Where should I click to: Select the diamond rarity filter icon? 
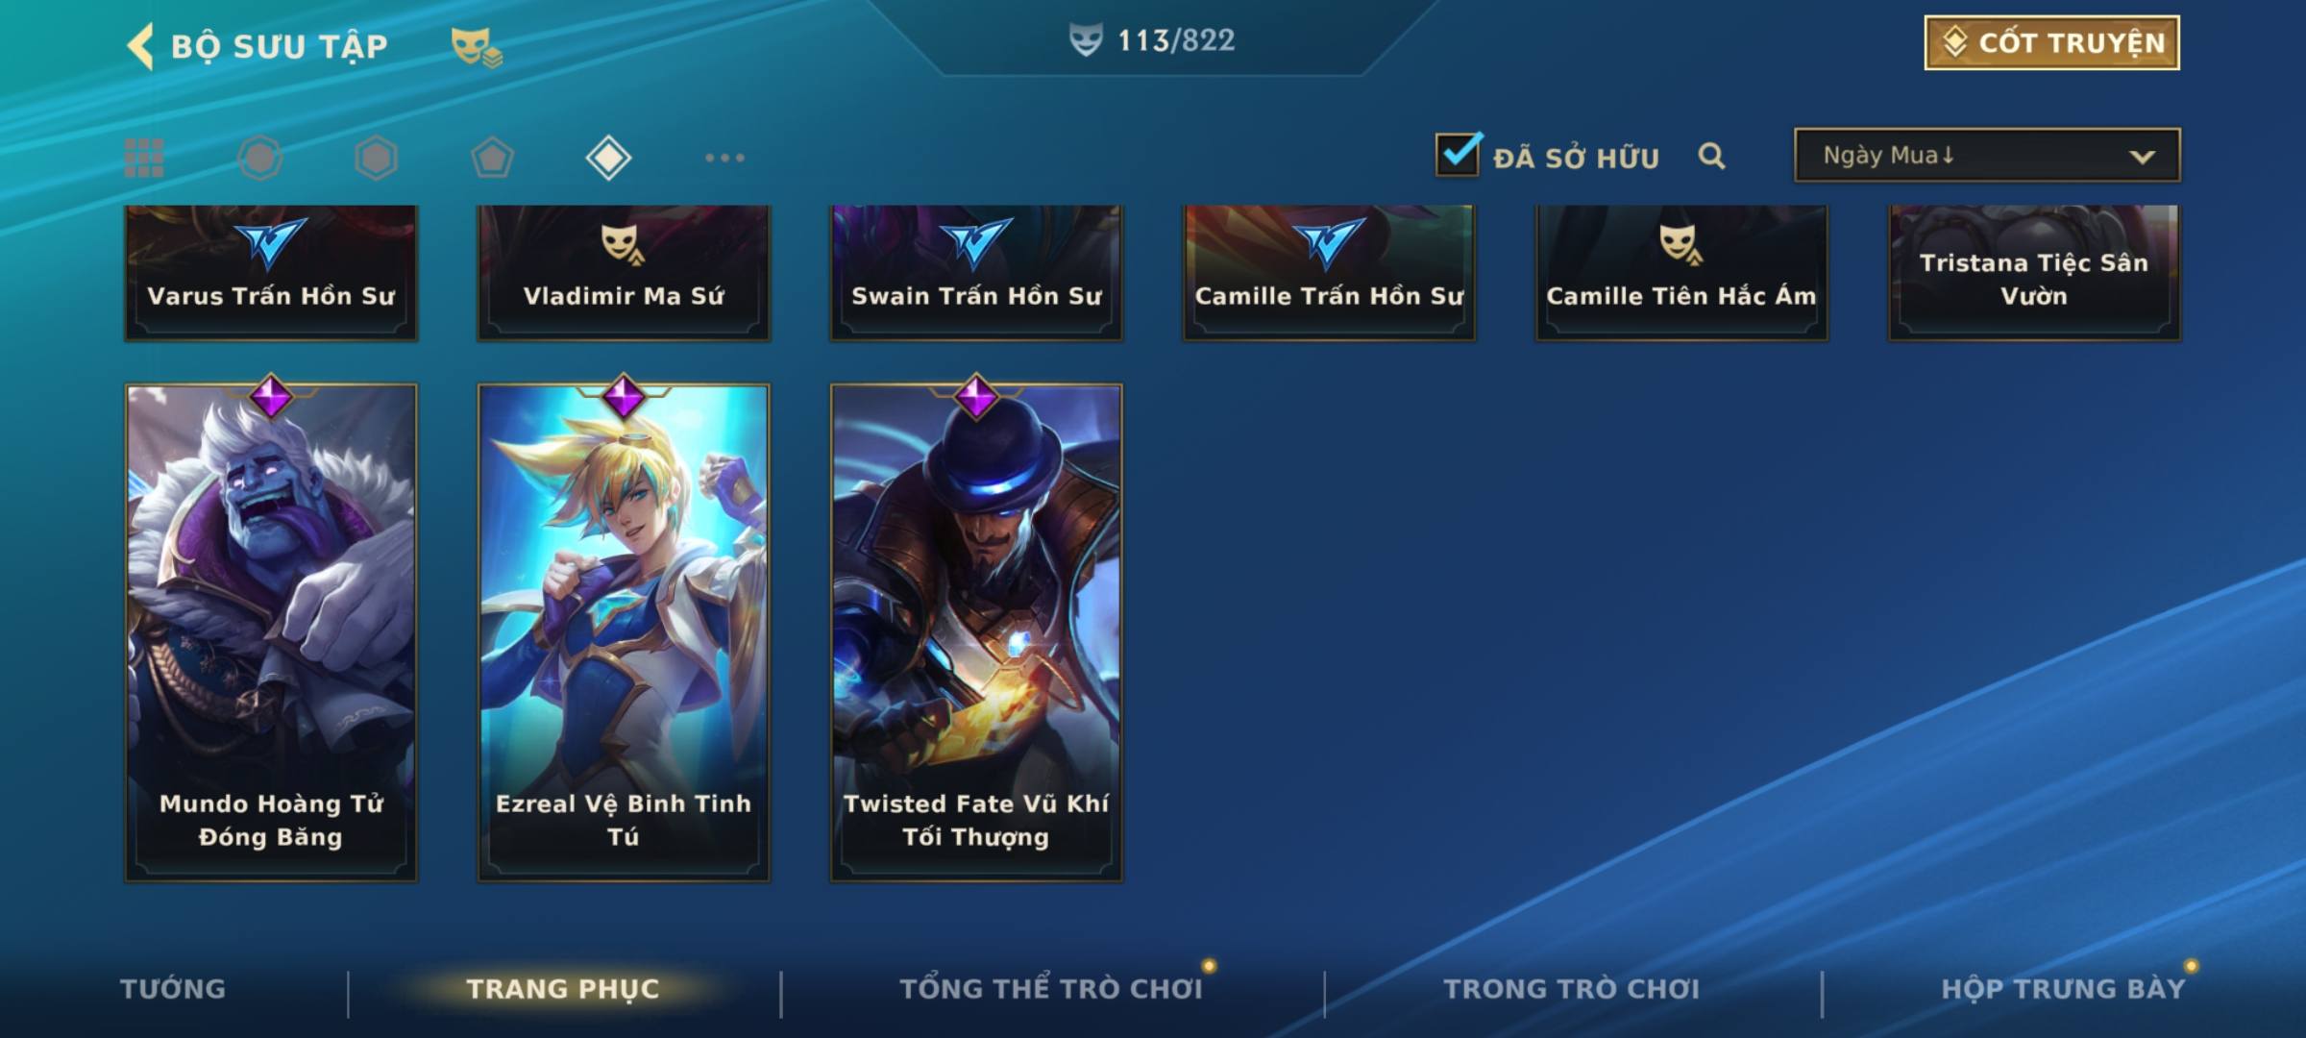(608, 158)
